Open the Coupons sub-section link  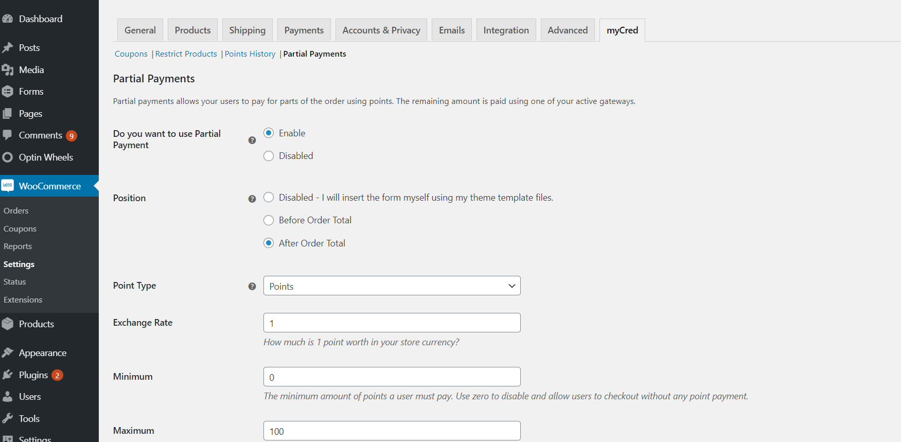click(131, 54)
